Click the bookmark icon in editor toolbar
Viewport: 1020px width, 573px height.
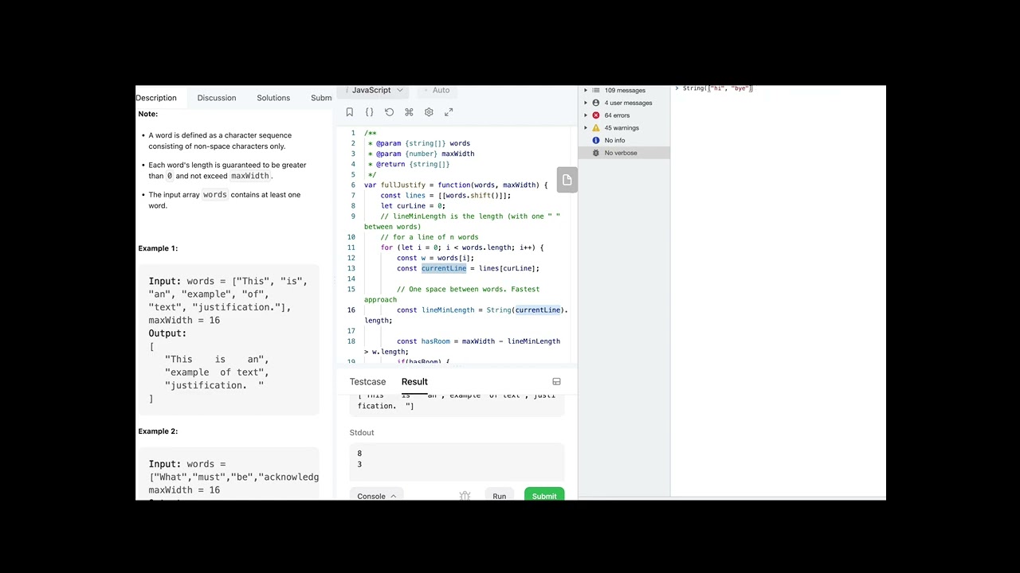point(349,112)
